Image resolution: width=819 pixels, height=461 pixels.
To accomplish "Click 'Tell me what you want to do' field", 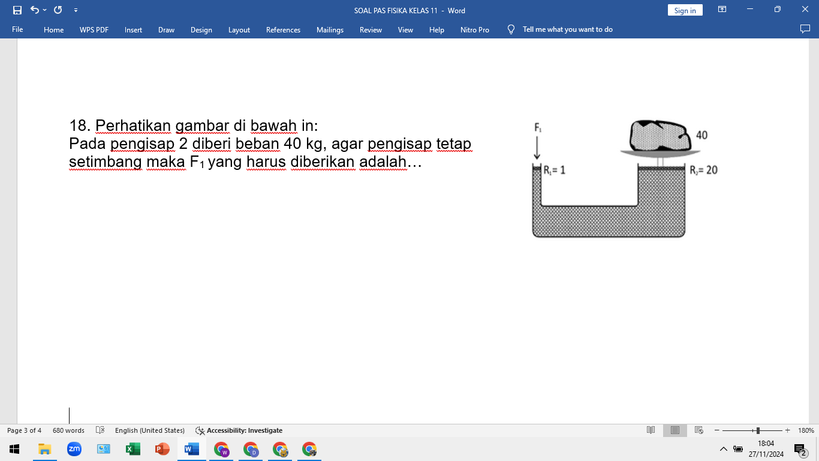I will [567, 29].
